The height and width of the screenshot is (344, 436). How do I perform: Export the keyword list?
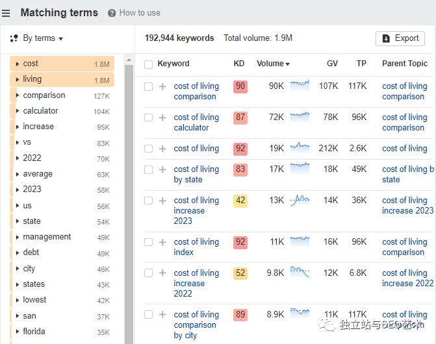[x=400, y=38]
